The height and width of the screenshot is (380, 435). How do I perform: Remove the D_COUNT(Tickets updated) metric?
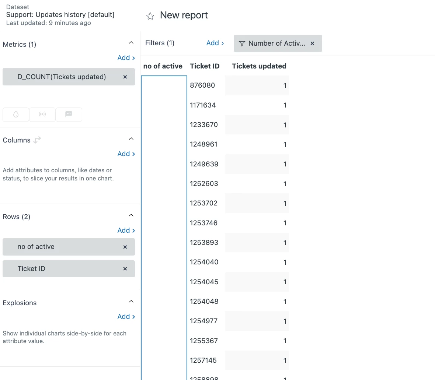(x=125, y=77)
